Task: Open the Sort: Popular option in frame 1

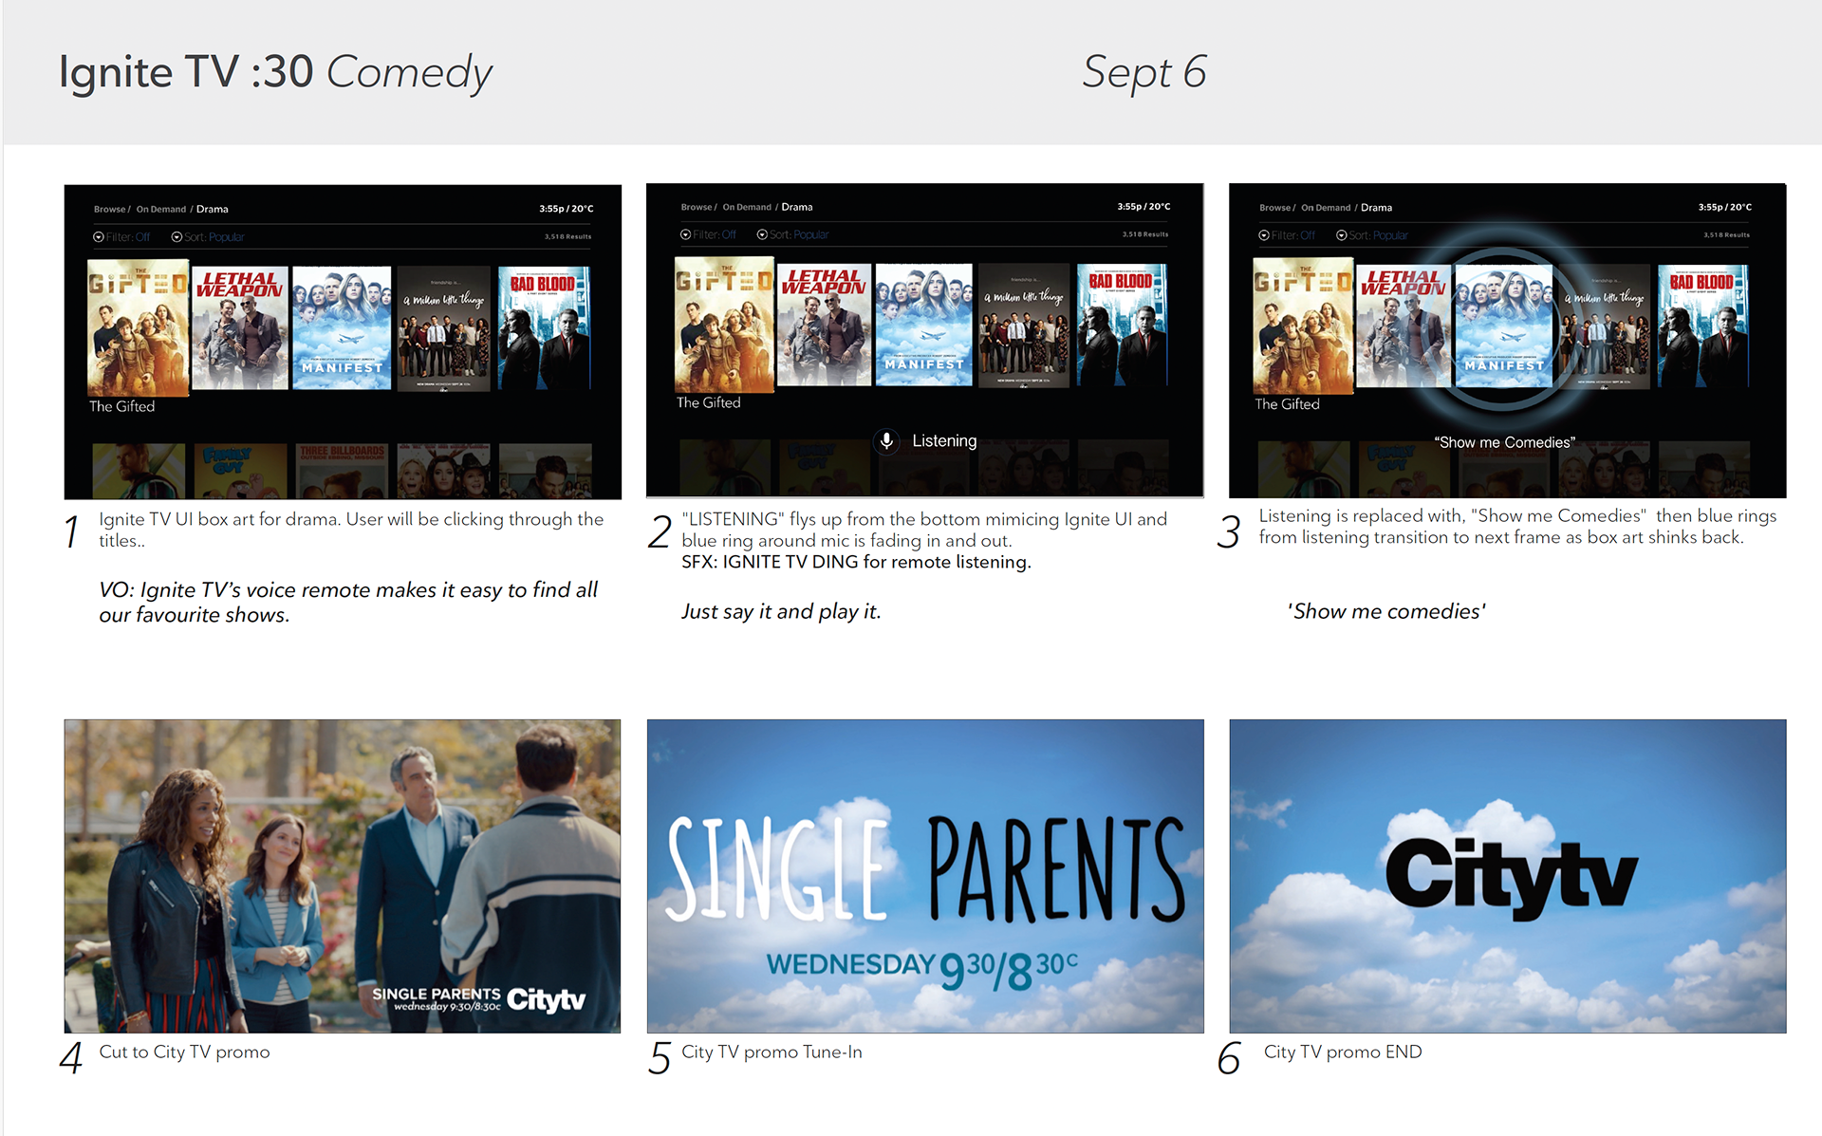Action: point(208,237)
